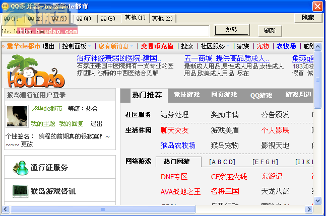Click the horizontal scrollbar right arrow
The width and height of the screenshot is (326, 216).
coord(309,209)
